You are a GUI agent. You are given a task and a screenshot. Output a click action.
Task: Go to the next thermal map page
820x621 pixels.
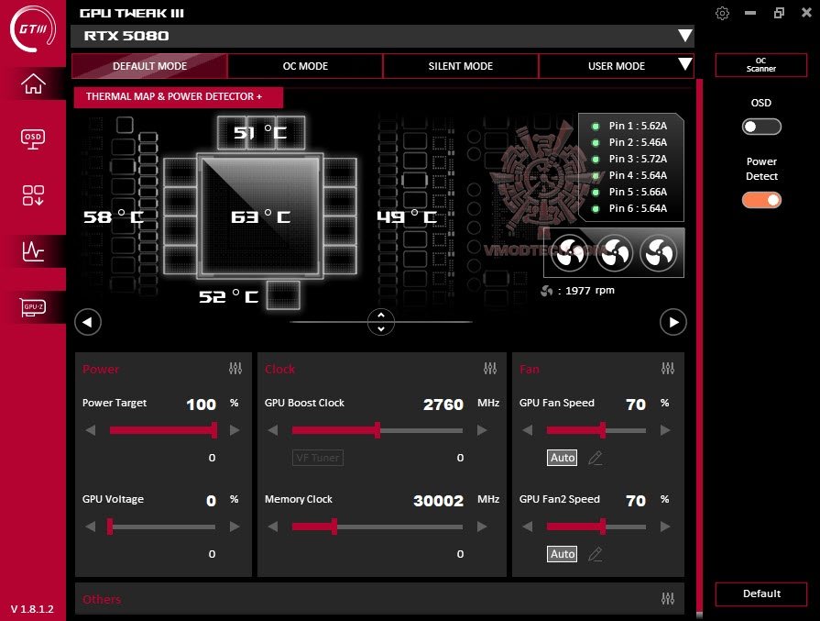point(673,322)
